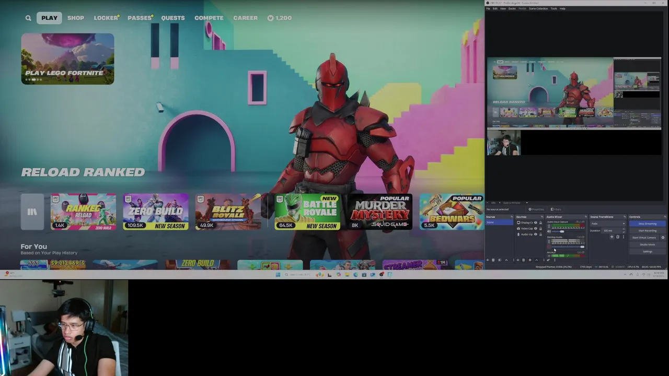669x376 pixels.
Task: Toggle visibility of Audio Input source
Action: [536, 234]
